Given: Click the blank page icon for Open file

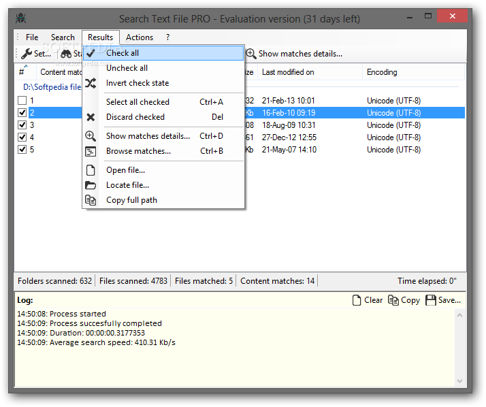Looking at the screenshot, I should 91,170.
